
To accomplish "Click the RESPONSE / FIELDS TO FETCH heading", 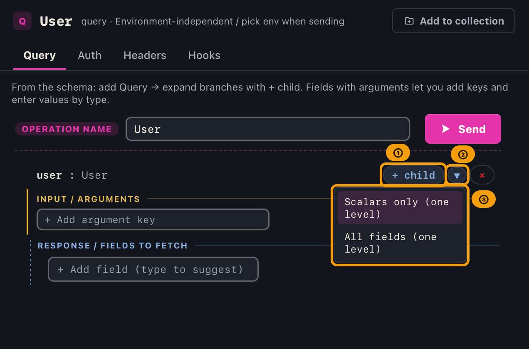I will tap(112, 246).
